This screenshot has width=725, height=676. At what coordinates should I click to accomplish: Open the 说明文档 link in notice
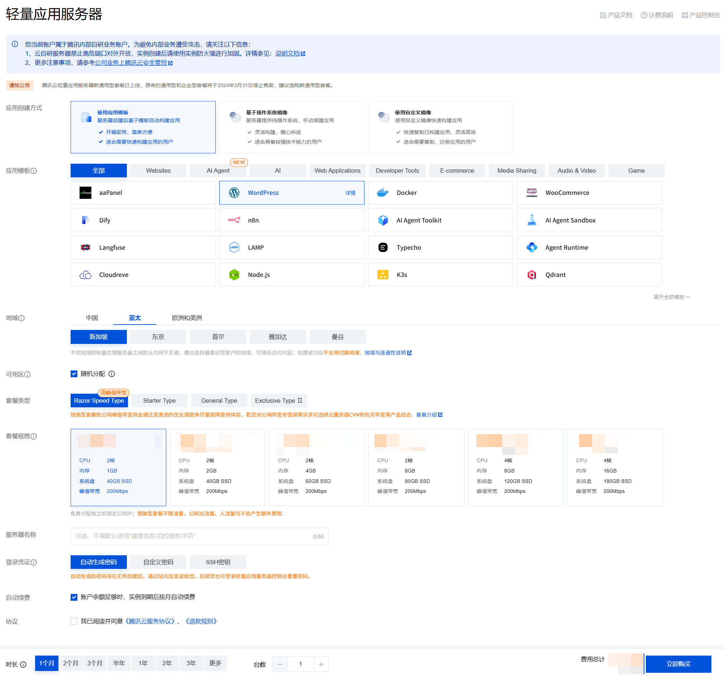(288, 54)
